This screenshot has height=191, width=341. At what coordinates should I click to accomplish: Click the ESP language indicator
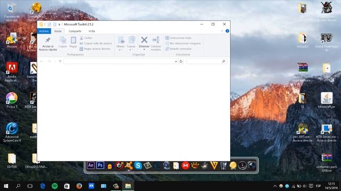[318, 186]
